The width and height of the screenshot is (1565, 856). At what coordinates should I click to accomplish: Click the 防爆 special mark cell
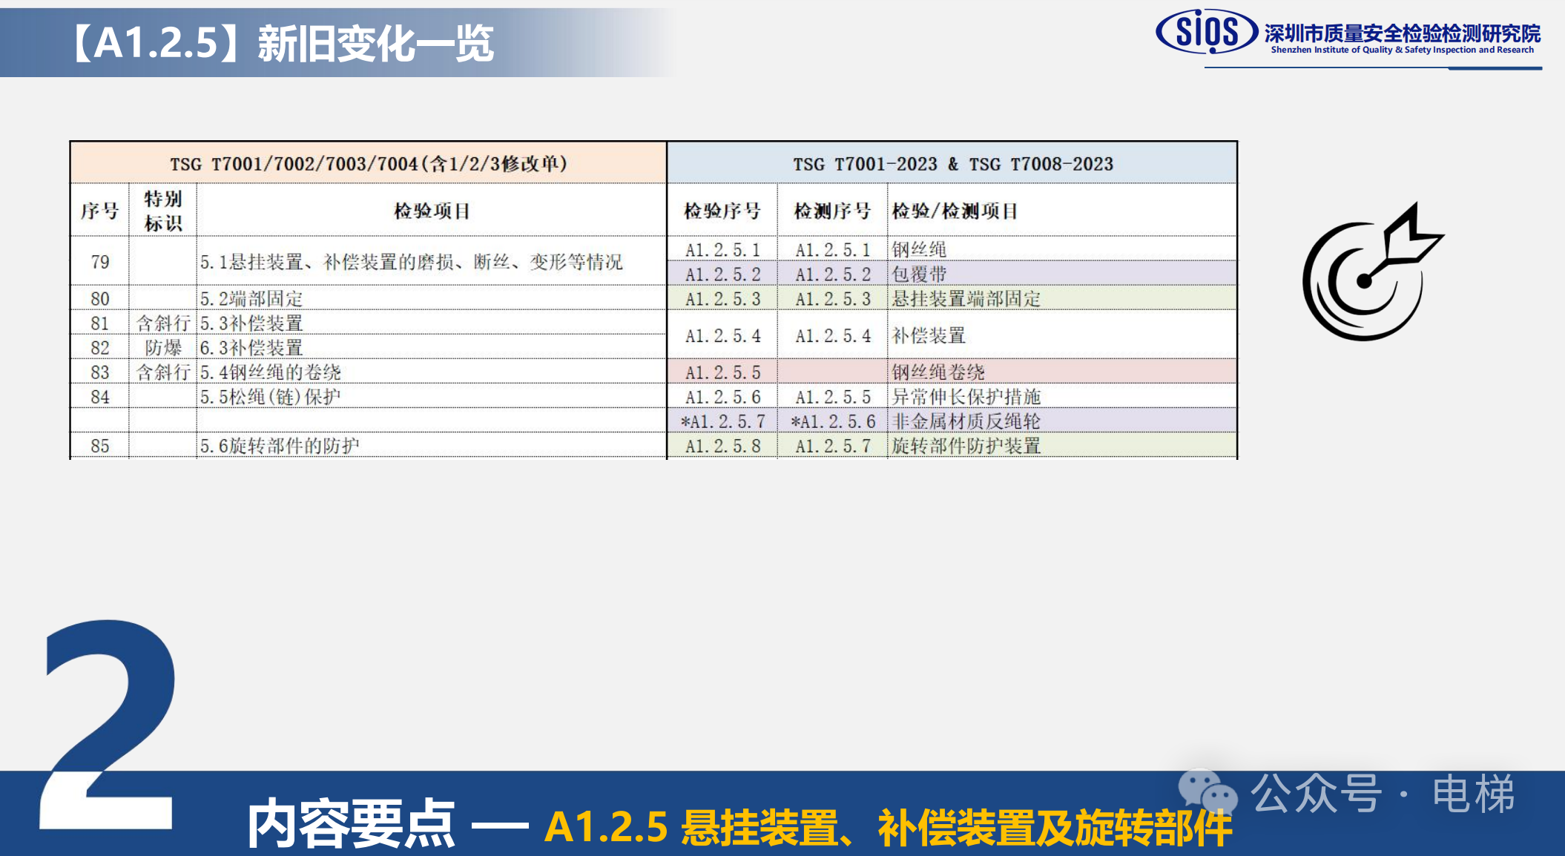tap(162, 347)
